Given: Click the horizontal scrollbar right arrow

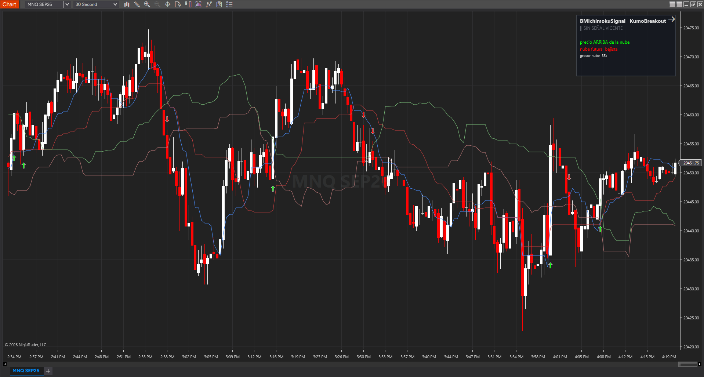Looking at the screenshot, I should point(700,364).
